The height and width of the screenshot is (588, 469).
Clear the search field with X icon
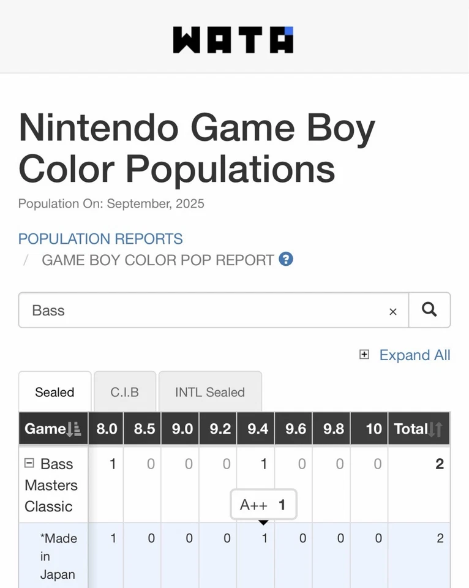[393, 312]
